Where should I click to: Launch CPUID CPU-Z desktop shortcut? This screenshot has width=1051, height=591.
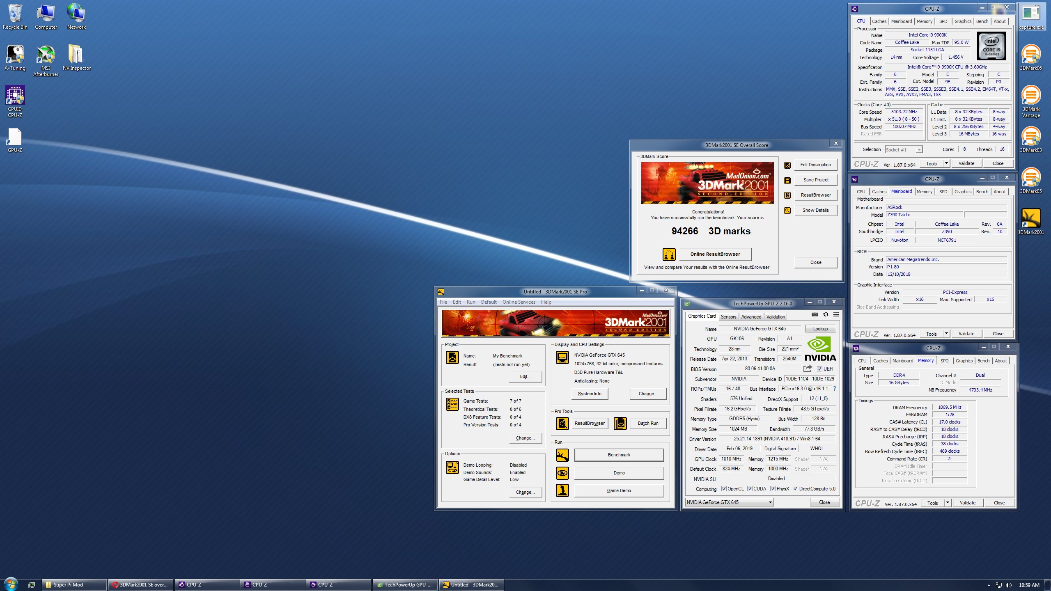(x=15, y=101)
